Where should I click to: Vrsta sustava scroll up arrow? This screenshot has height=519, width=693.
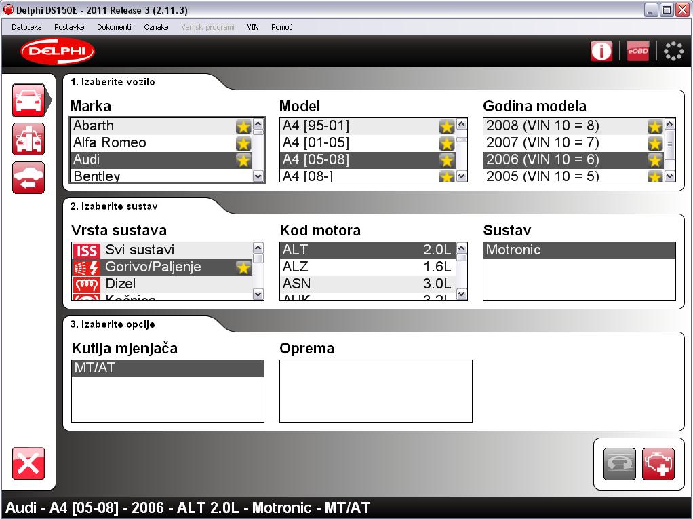258,248
